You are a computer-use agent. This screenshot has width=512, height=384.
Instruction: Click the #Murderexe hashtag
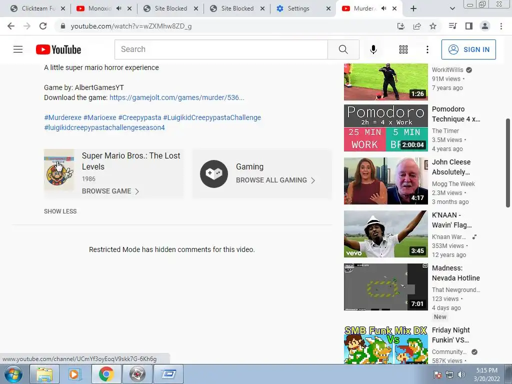point(62,117)
